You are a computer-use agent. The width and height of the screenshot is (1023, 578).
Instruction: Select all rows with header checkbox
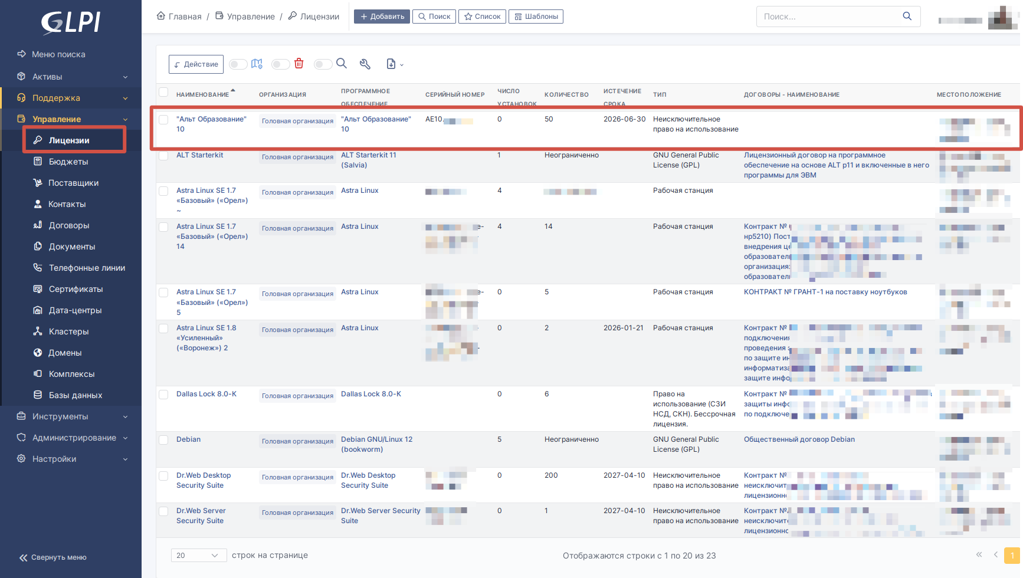[x=163, y=92]
